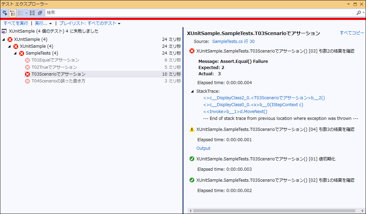Click the すべてを実行 link
This screenshot has width=366, height=214.
tap(16, 23)
